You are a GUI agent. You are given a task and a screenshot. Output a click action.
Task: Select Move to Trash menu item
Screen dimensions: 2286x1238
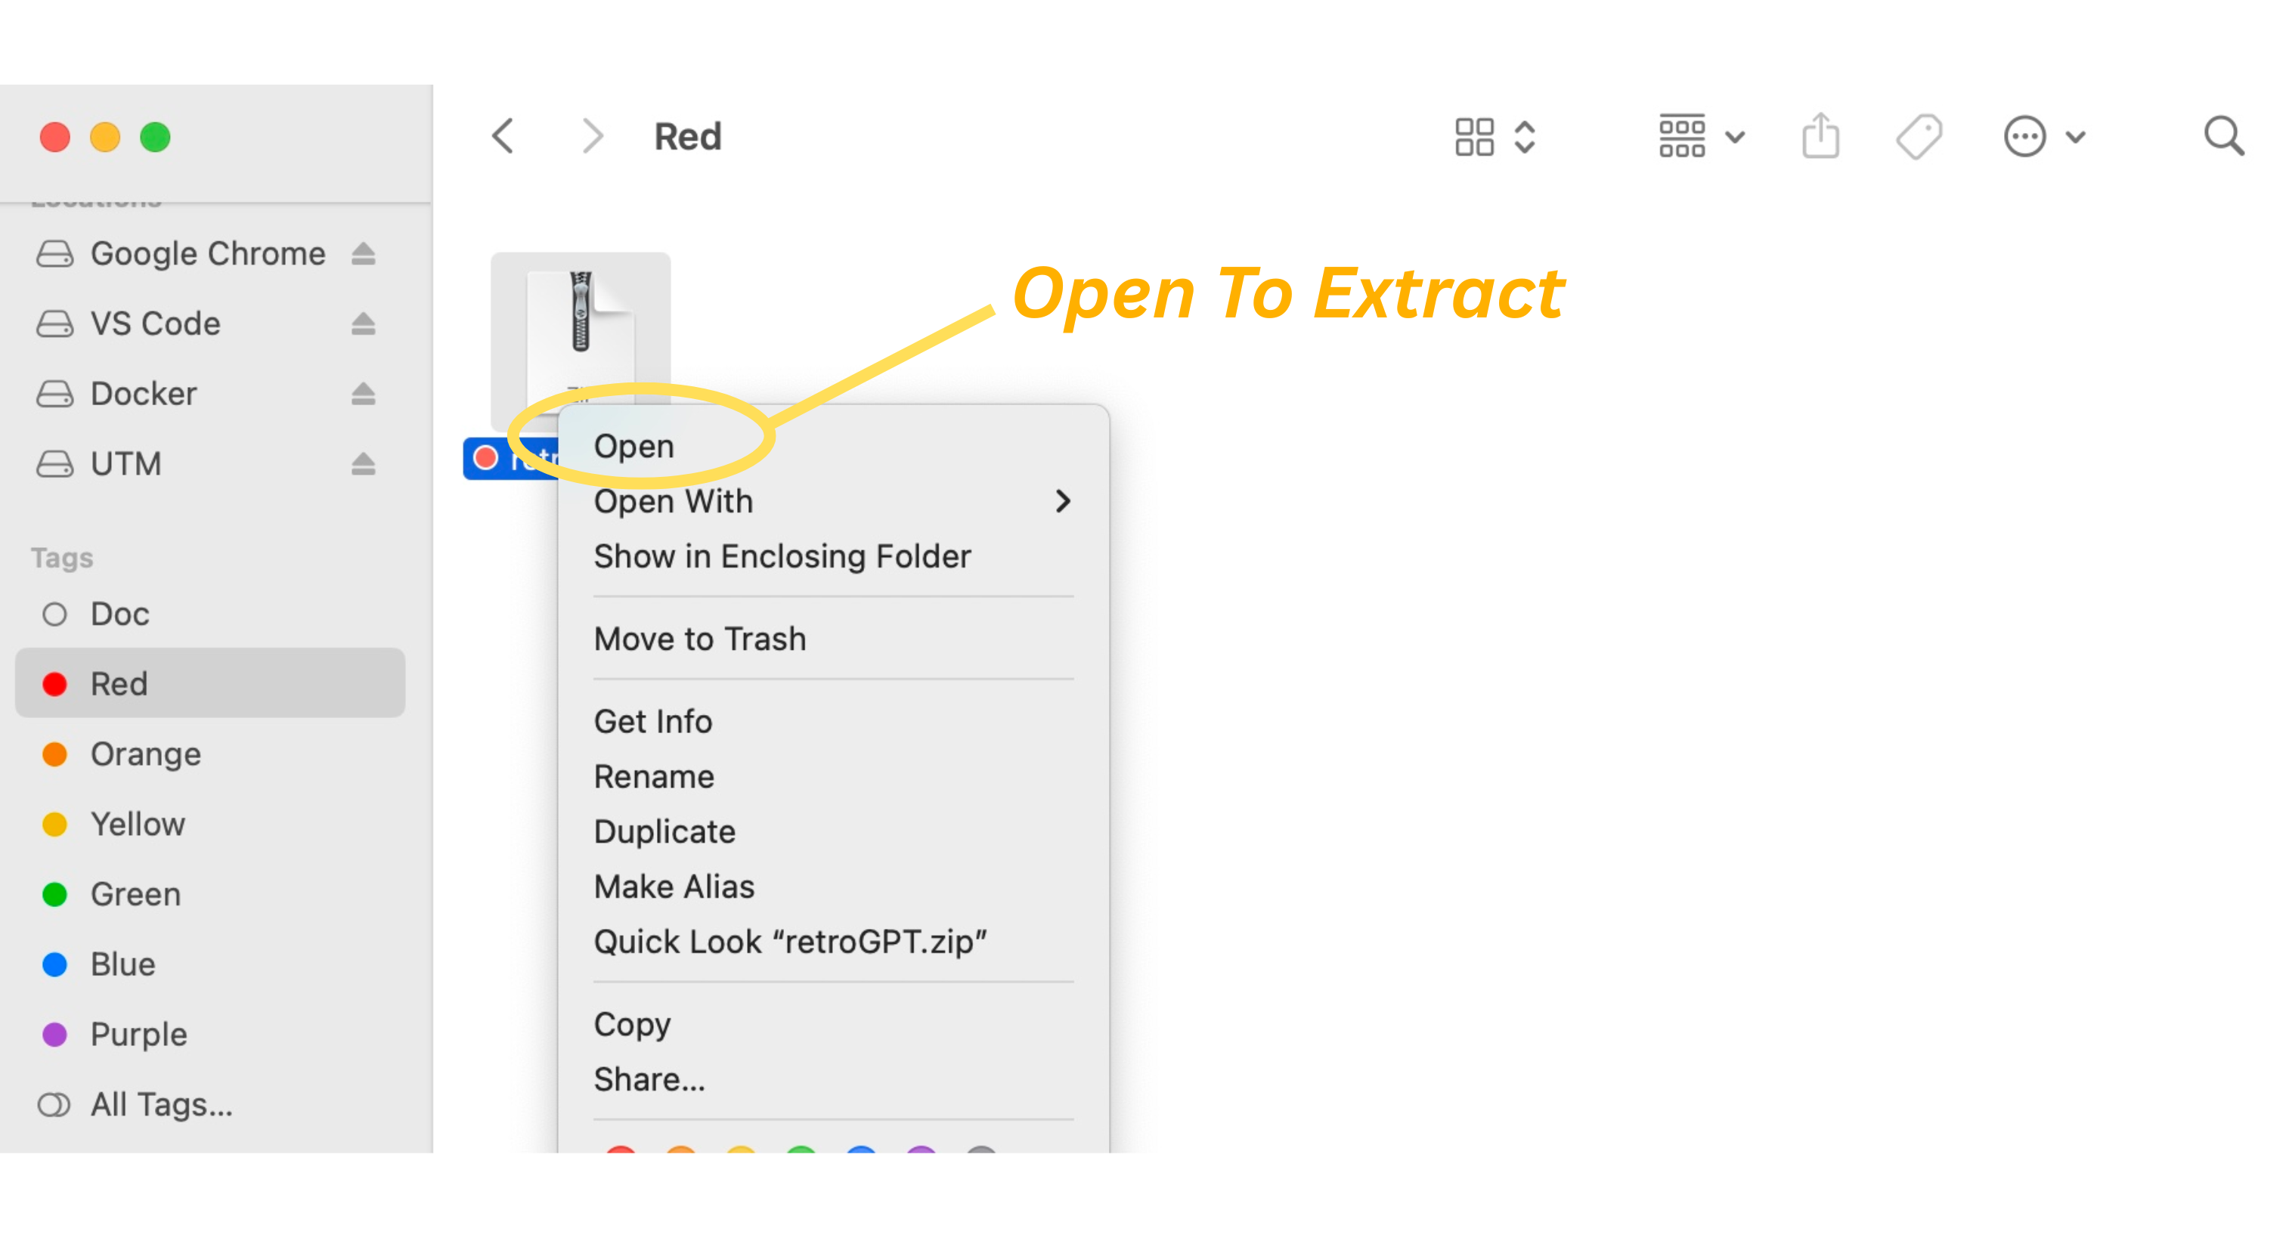click(x=699, y=639)
